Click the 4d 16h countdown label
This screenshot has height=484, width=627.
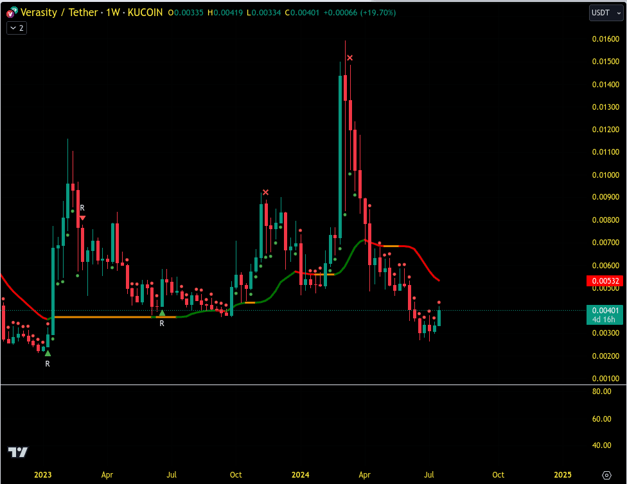coord(605,320)
